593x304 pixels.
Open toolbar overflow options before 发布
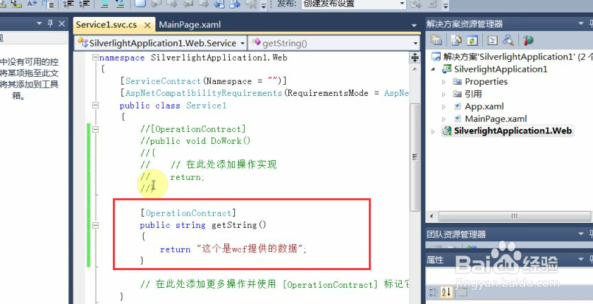coord(264,5)
